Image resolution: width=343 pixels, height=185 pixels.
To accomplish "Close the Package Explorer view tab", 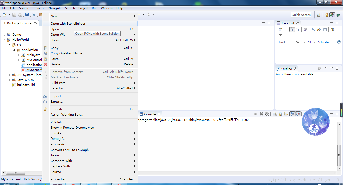I will coord(36,23).
